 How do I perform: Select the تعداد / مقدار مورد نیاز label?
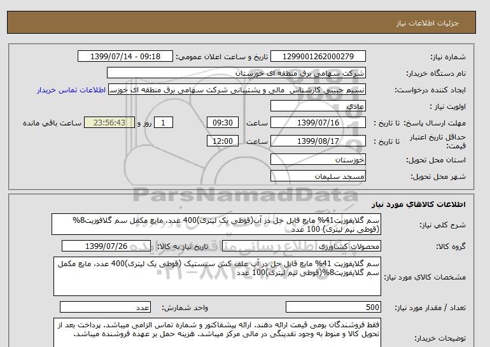(x=430, y=308)
